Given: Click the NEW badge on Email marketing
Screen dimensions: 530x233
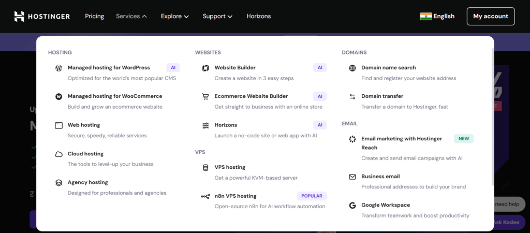Looking at the screenshot, I should click(464, 139).
